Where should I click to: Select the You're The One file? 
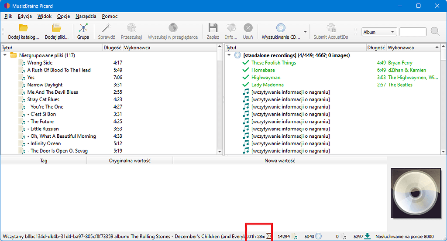(x=45, y=107)
